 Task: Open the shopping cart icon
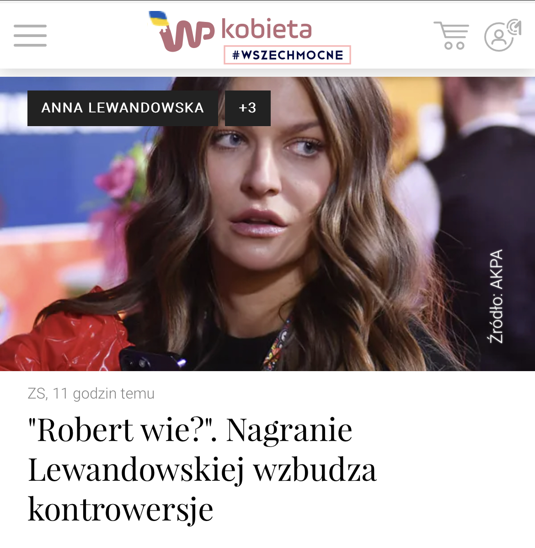pyautogui.click(x=452, y=35)
